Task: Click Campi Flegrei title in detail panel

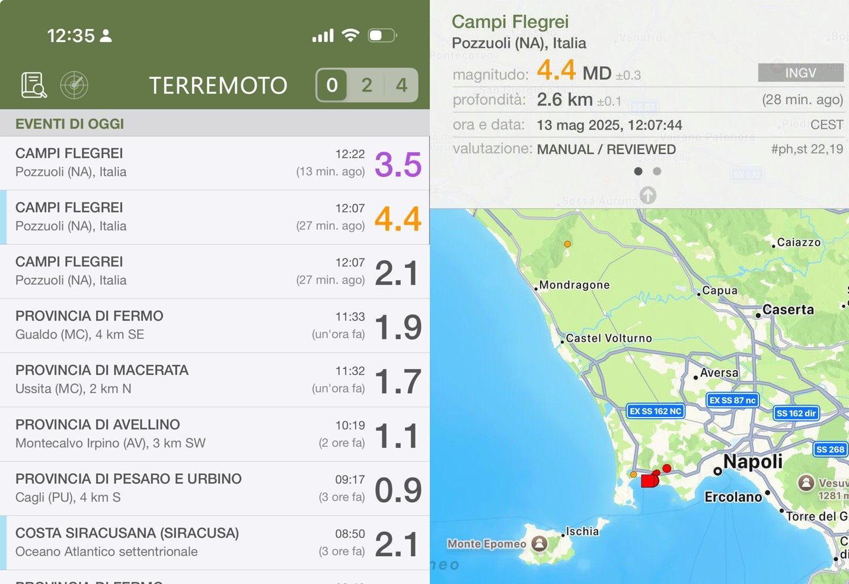Action: (510, 22)
